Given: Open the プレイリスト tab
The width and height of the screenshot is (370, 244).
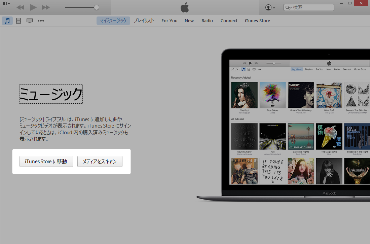Looking at the screenshot, I should (x=144, y=21).
